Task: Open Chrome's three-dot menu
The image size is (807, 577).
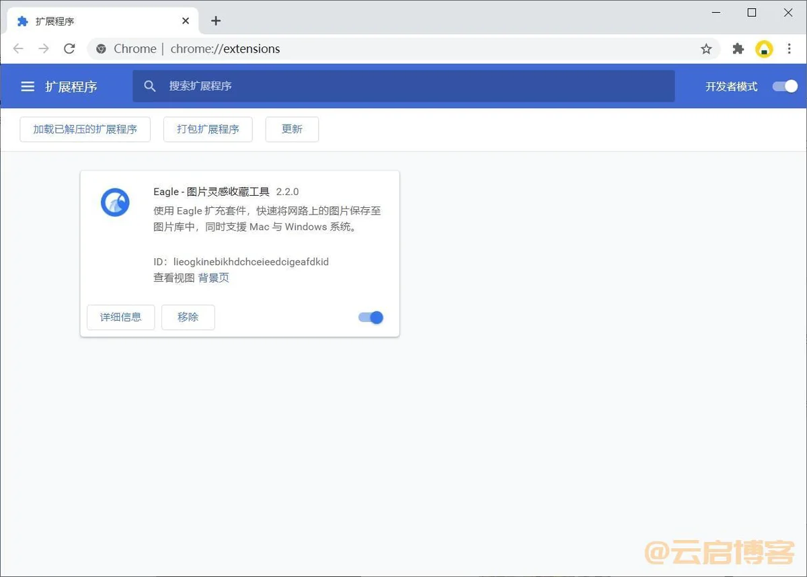Action: tap(790, 49)
